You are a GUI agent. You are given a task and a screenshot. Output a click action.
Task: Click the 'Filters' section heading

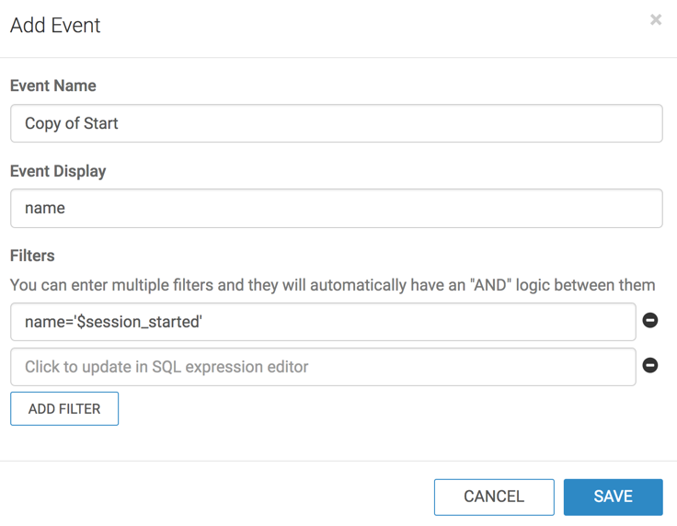pyautogui.click(x=32, y=256)
